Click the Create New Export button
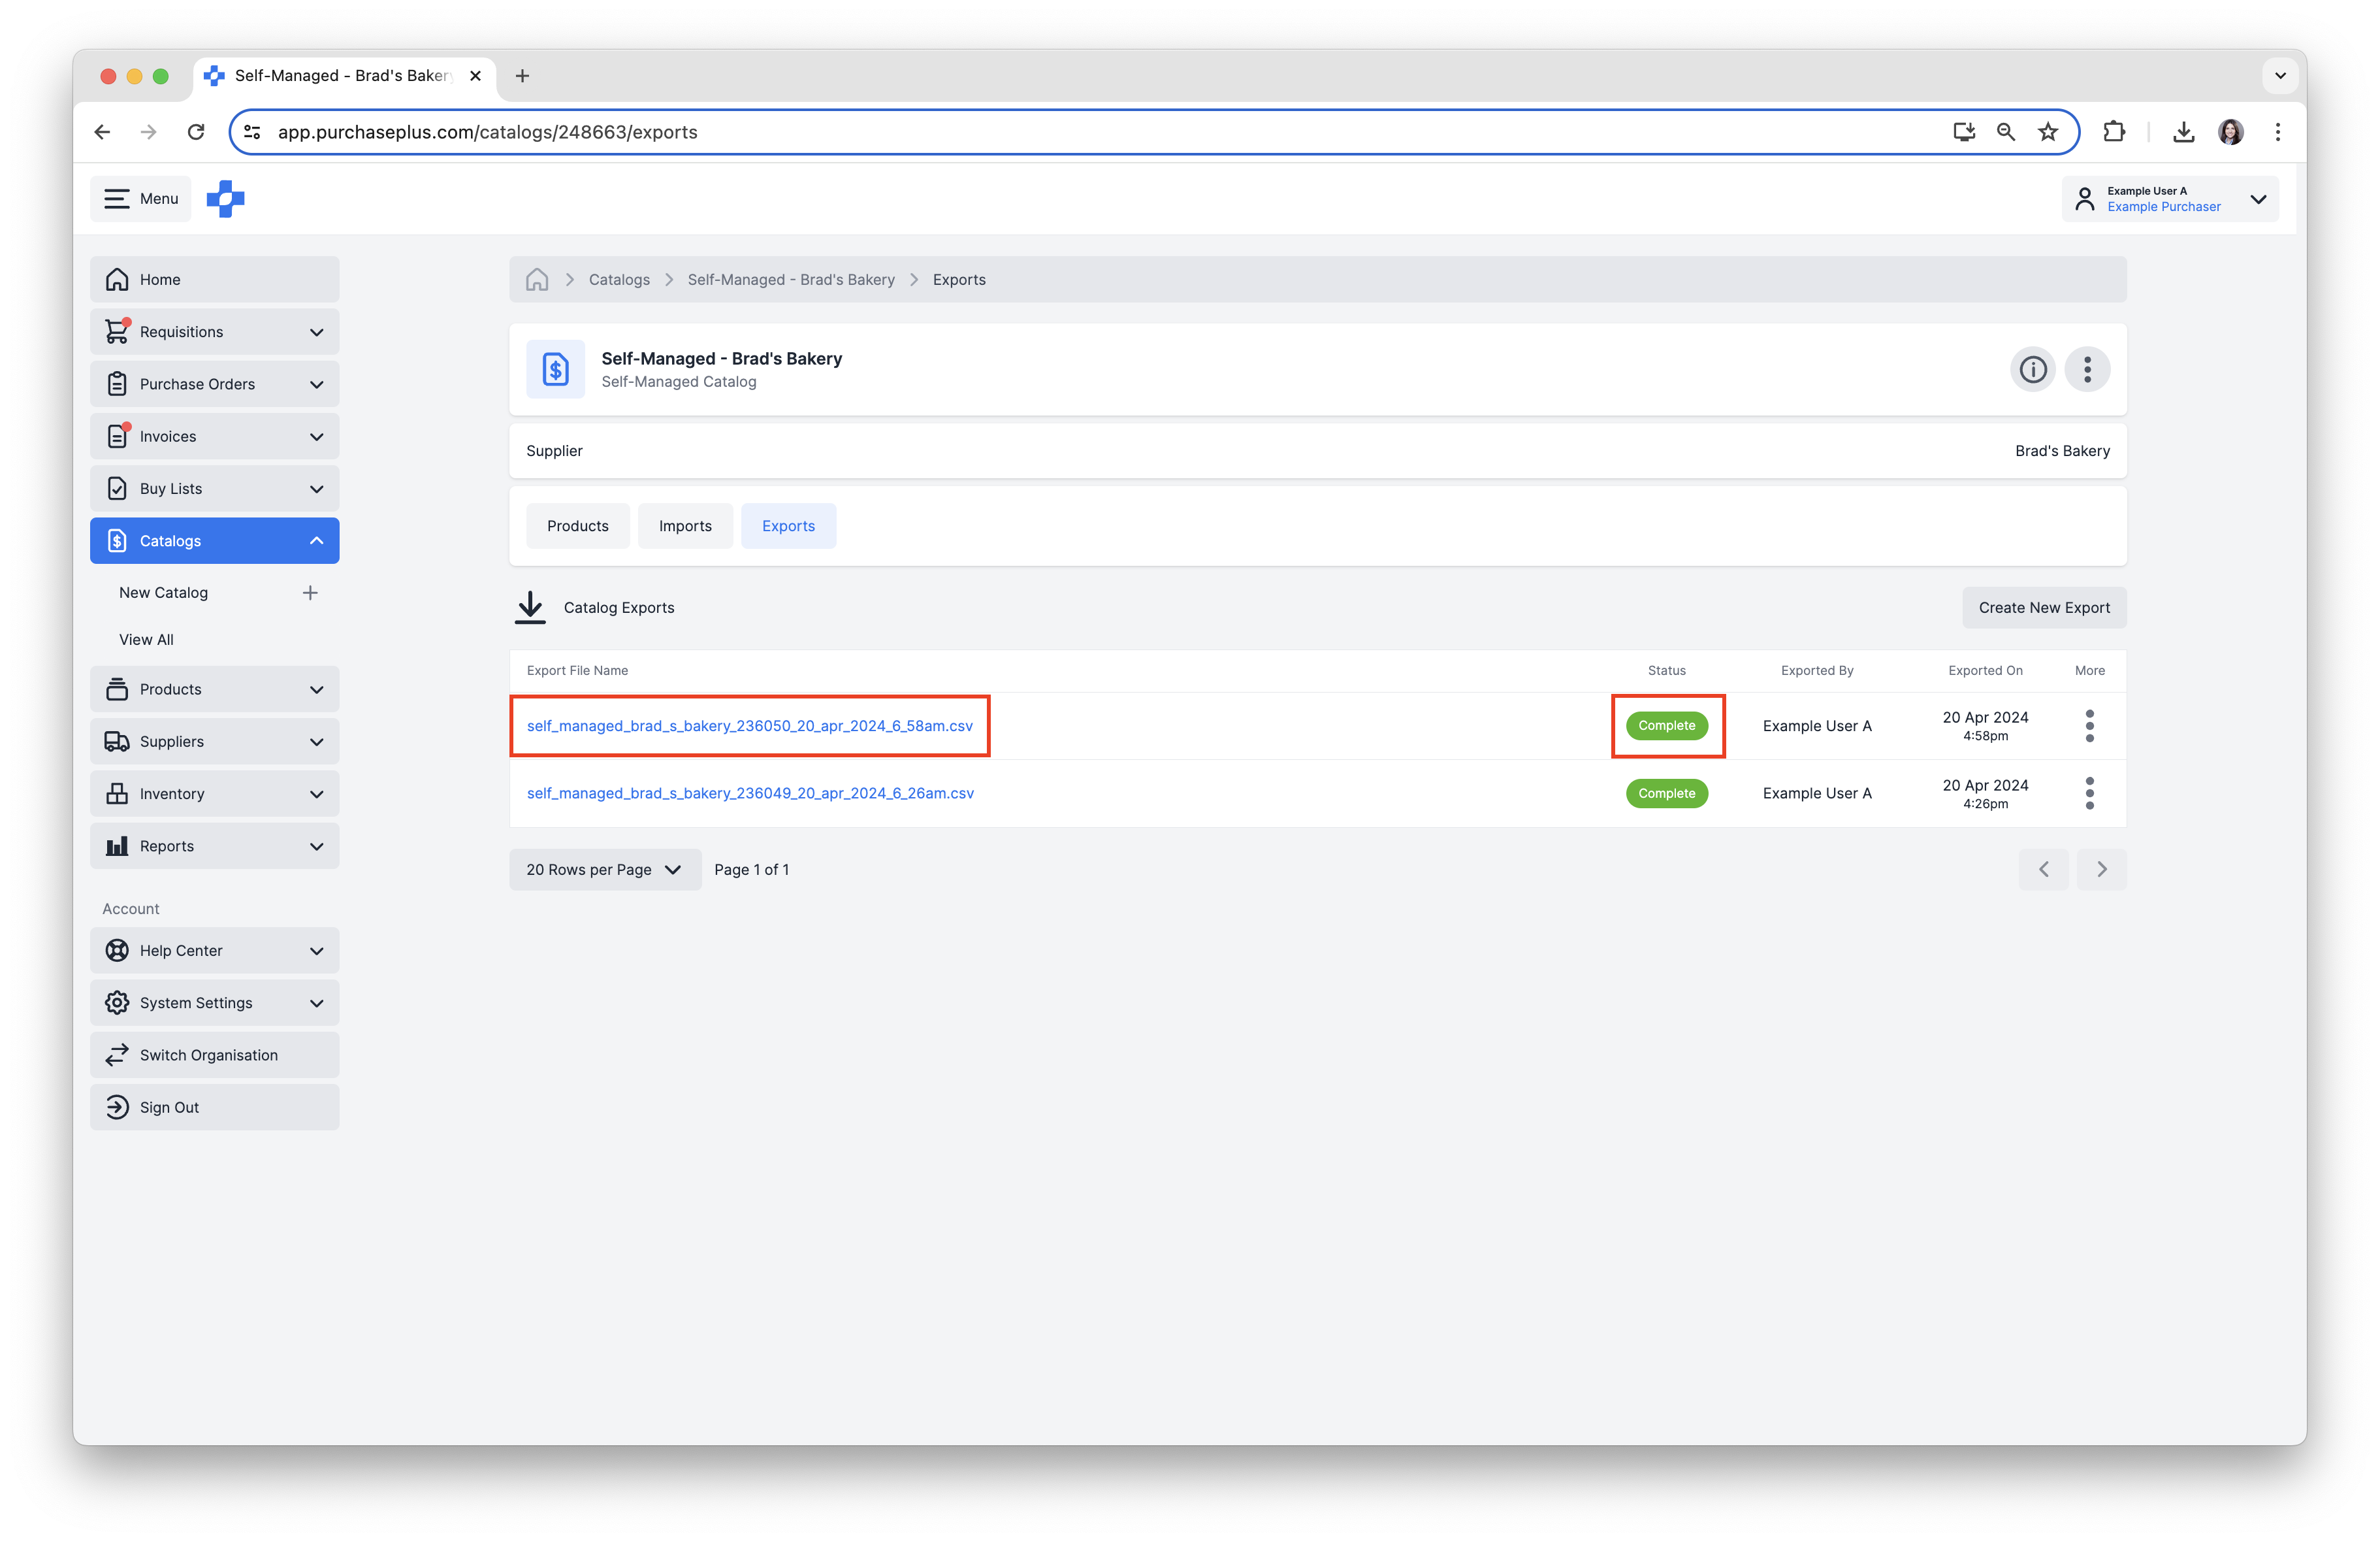 (2043, 608)
